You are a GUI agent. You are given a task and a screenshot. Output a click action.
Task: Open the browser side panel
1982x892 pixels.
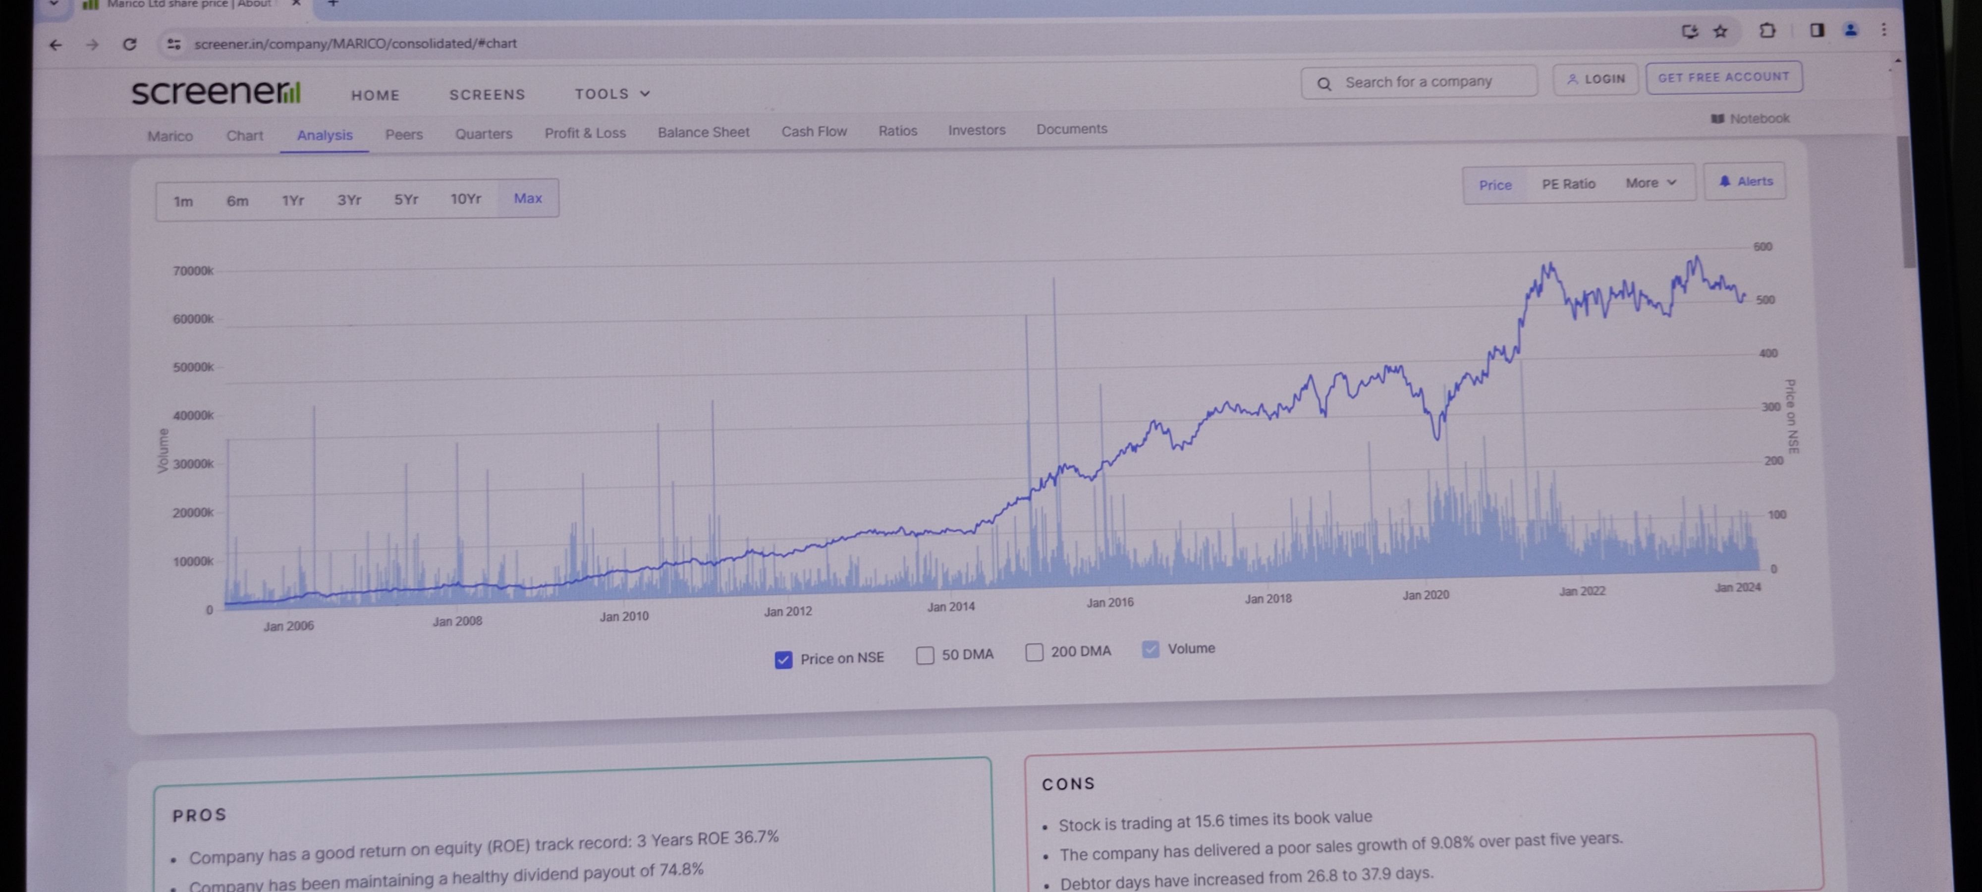click(x=1817, y=30)
